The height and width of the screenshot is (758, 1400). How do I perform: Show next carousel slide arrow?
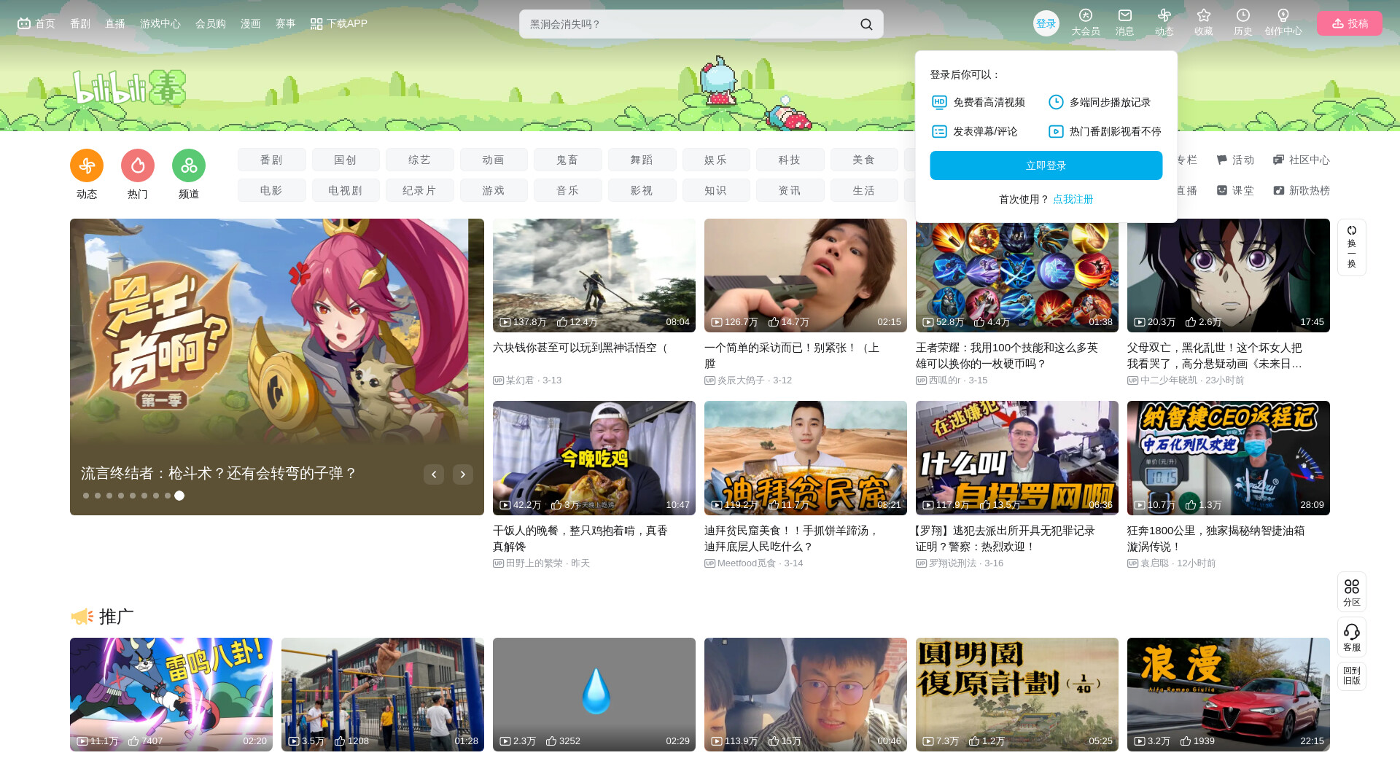(463, 474)
